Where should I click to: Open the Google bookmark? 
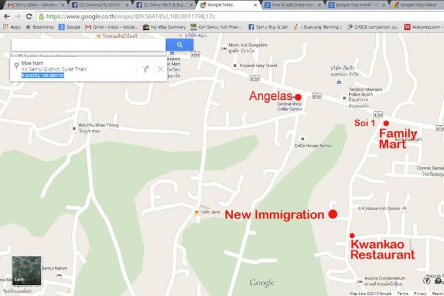pos(70,27)
